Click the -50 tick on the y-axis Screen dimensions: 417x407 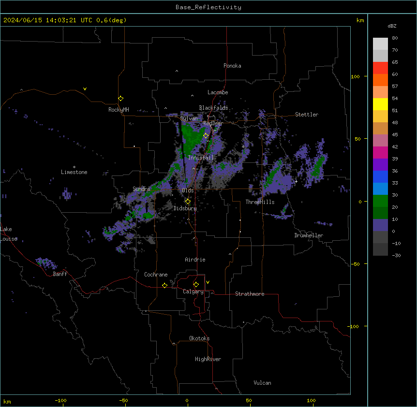point(355,264)
